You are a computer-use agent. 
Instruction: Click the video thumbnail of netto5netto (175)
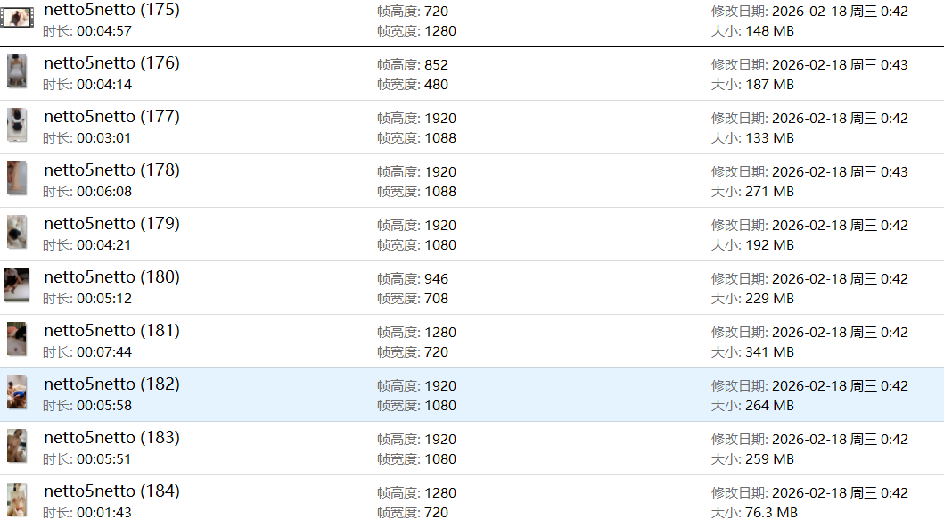[x=17, y=17]
